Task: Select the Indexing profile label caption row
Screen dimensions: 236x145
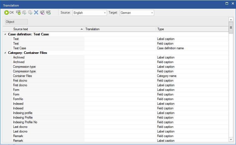Action: point(48,113)
